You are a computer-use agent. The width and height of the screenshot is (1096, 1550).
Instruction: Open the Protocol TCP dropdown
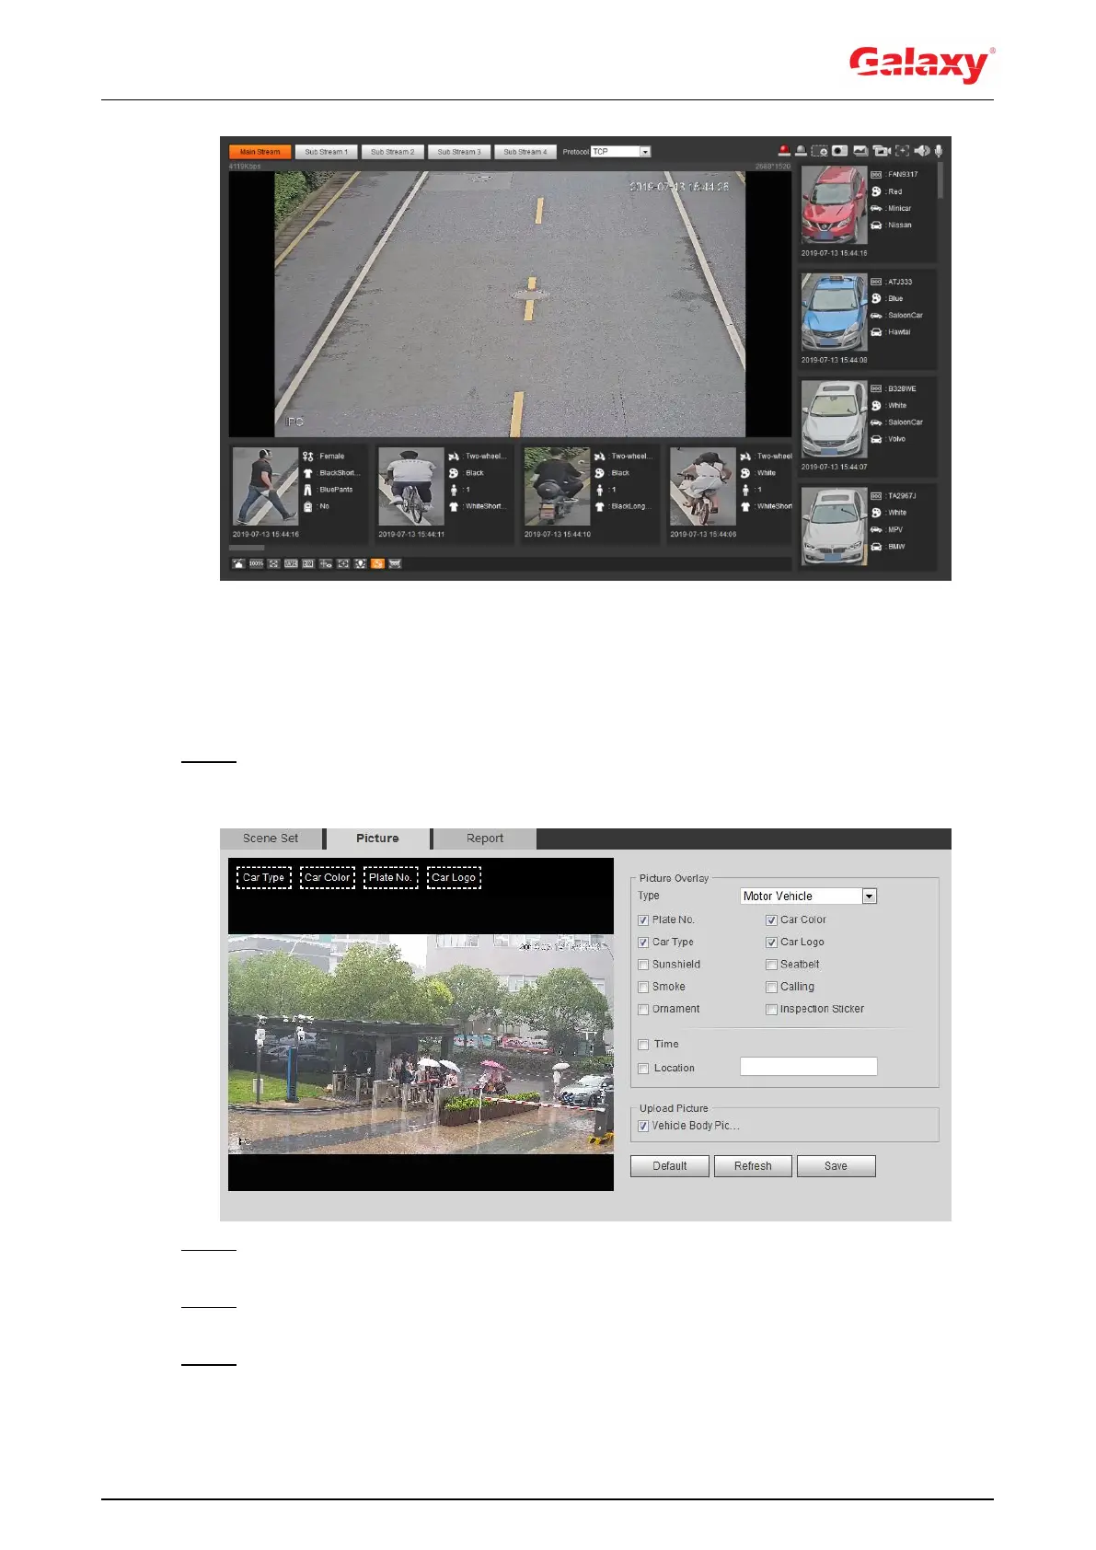[620, 151]
